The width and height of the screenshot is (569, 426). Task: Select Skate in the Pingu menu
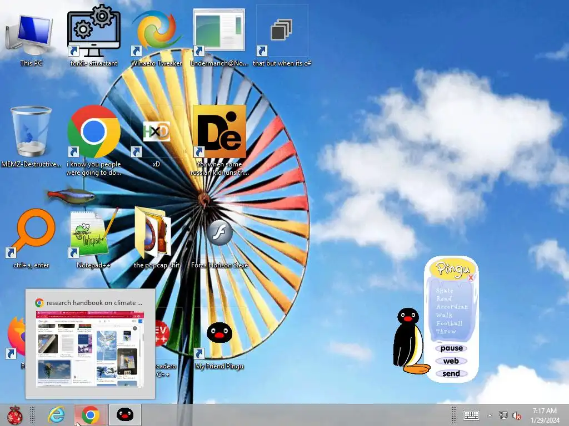(x=445, y=291)
